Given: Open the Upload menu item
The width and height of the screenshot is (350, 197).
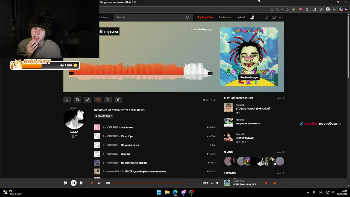Looking at the screenshot, I should click(241, 17).
